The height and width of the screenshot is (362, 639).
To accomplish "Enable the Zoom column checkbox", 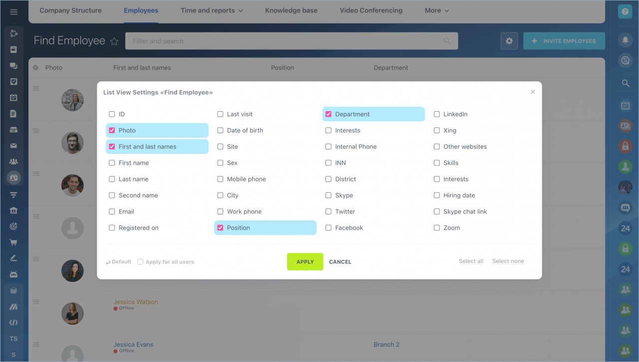I will [x=437, y=228].
